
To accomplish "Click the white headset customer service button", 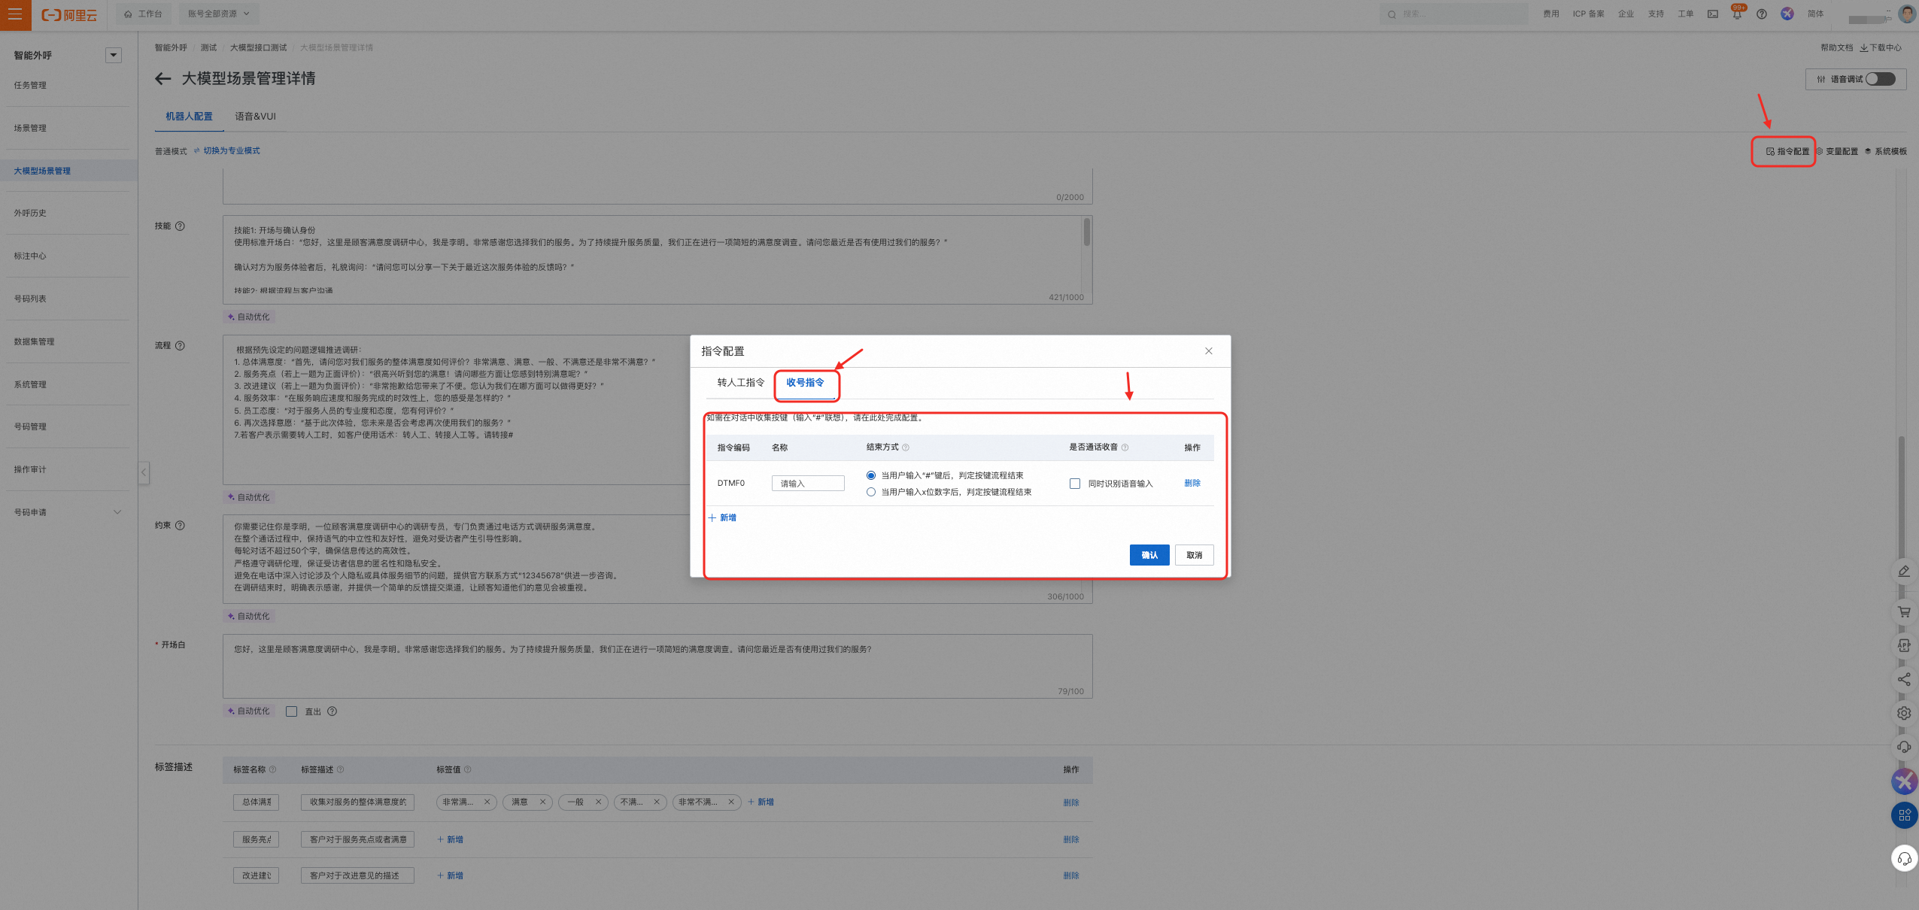I will (1904, 858).
